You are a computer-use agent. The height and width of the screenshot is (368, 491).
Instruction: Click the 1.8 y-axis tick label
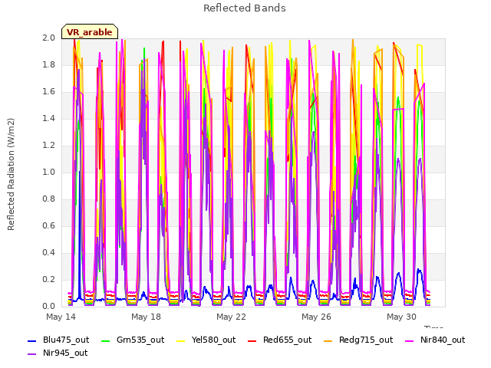point(49,64)
